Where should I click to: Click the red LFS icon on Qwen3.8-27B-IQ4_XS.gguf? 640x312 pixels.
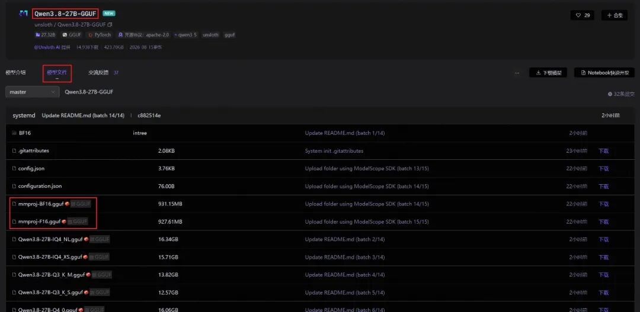tap(85, 257)
